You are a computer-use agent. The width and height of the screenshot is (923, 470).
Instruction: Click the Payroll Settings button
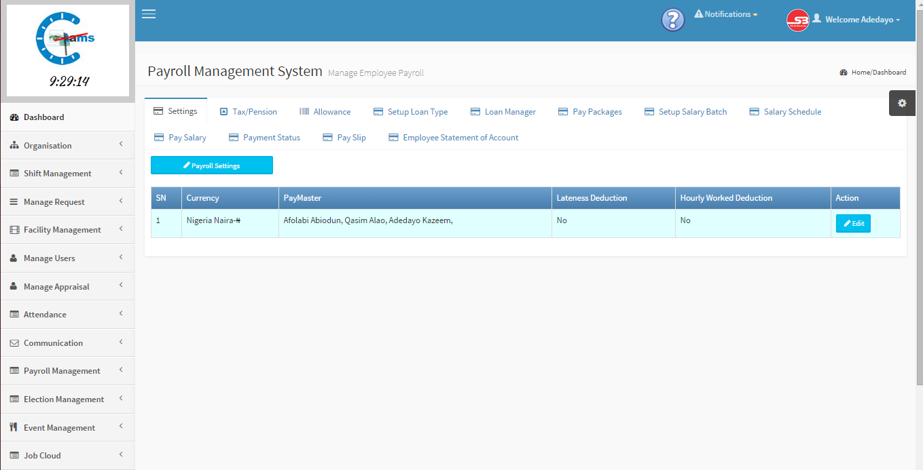212,165
